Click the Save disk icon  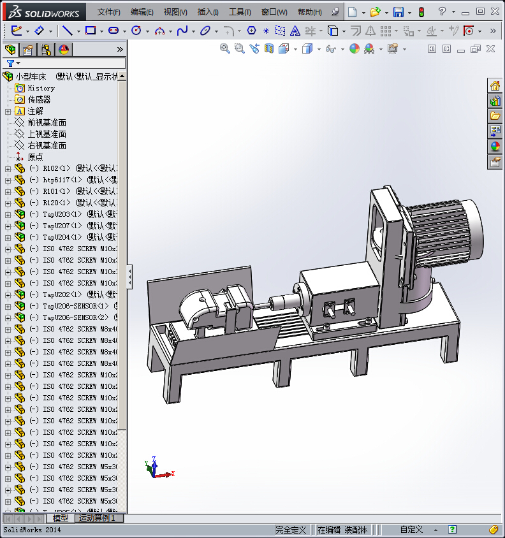click(x=399, y=12)
